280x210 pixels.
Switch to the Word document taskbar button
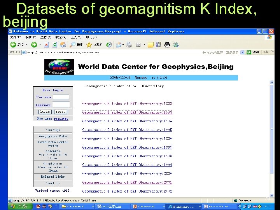pos(113,206)
